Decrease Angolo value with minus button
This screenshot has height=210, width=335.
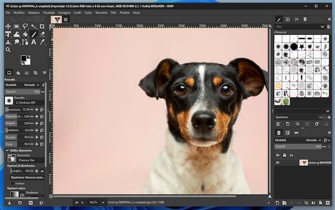(32, 123)
